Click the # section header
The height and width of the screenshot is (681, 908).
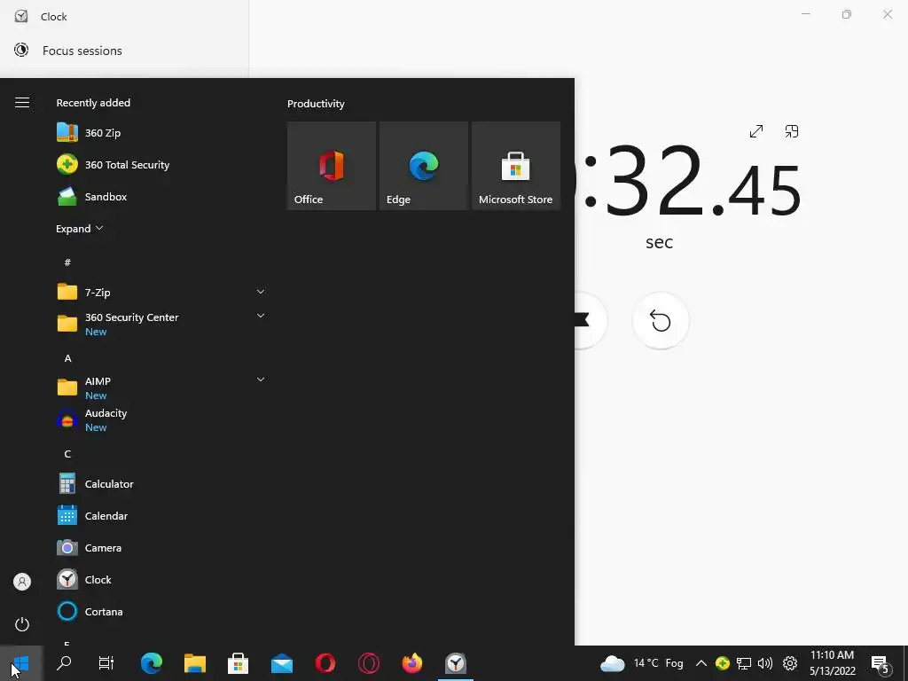tap(67, 262)
